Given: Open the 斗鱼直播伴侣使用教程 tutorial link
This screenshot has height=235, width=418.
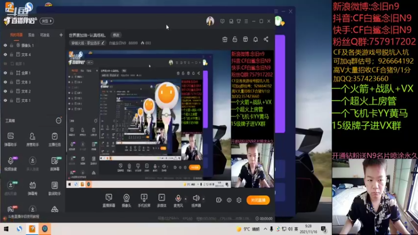Looking at the screenshot, I should pos(24,217).
